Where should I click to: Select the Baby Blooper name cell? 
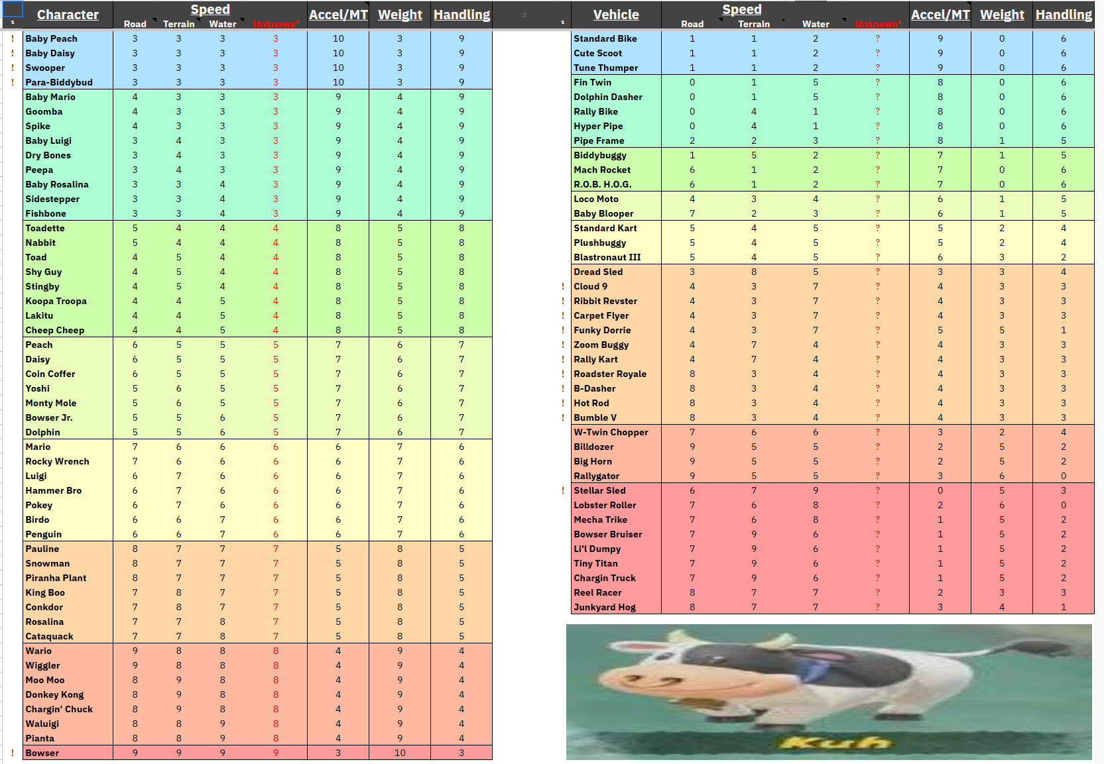(616, 213)
